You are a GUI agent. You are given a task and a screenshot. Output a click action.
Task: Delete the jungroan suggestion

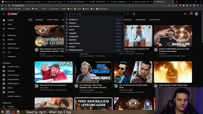pos(119,23)
